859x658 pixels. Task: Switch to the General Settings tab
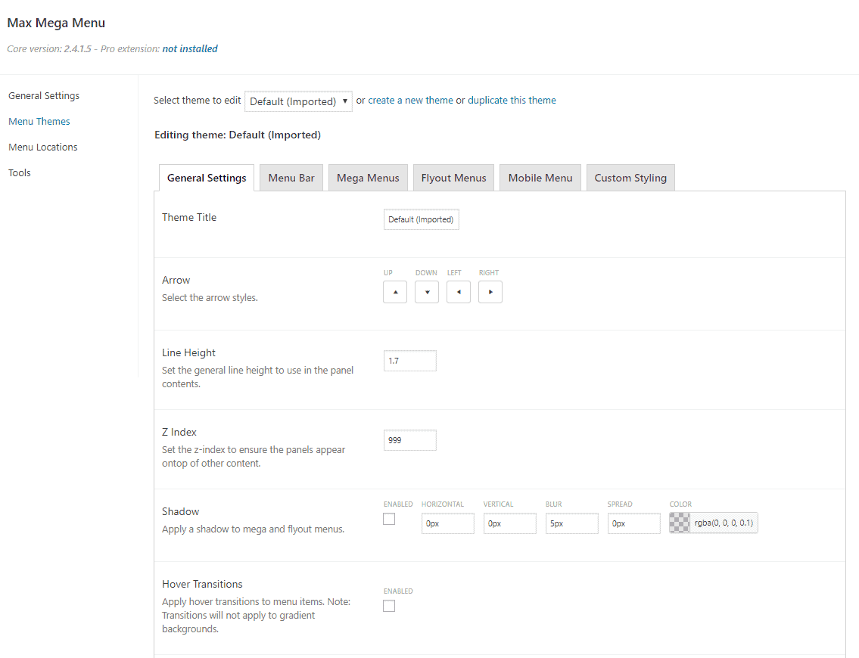(x=207, y=178)
